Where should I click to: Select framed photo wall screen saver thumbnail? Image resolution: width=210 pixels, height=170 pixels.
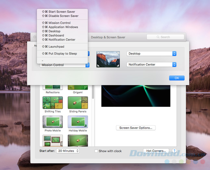click(x=53, y=140)
